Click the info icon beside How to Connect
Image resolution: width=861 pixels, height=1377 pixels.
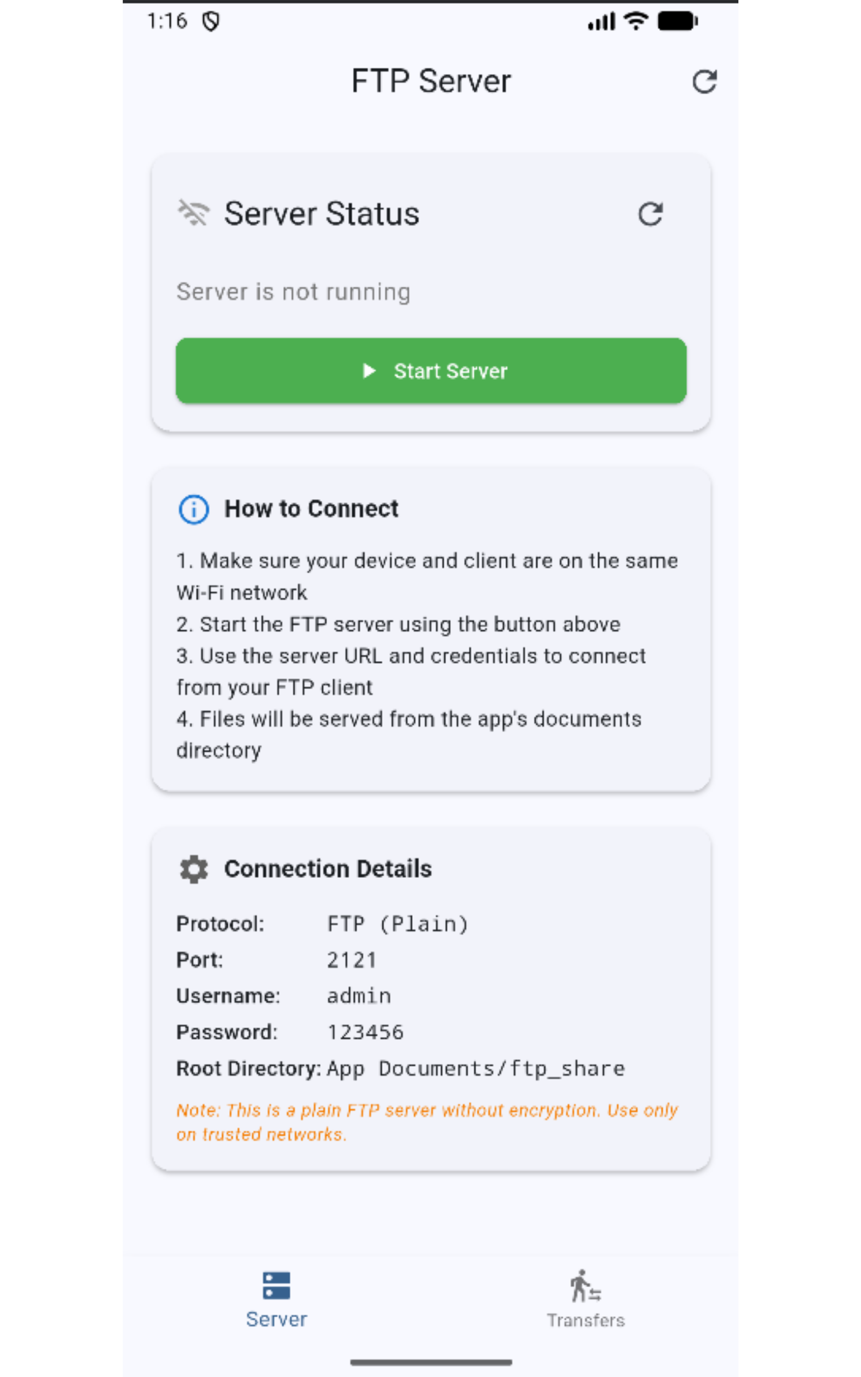194,509
